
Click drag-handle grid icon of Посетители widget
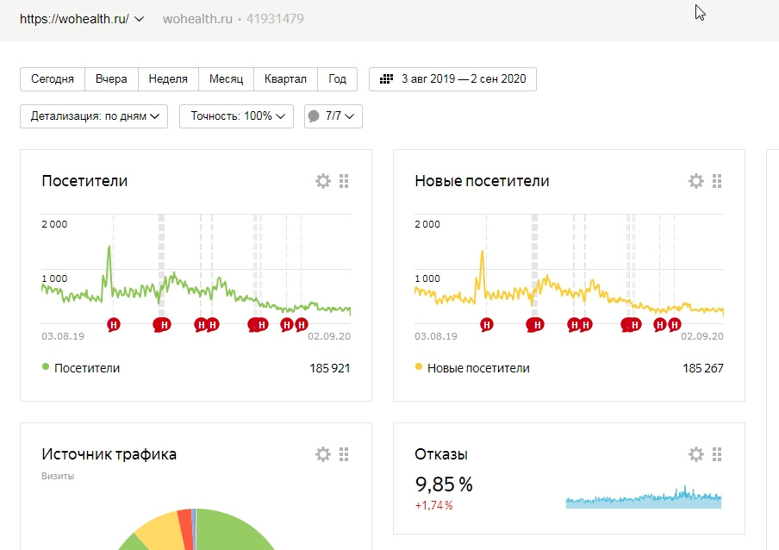[344, 181]
